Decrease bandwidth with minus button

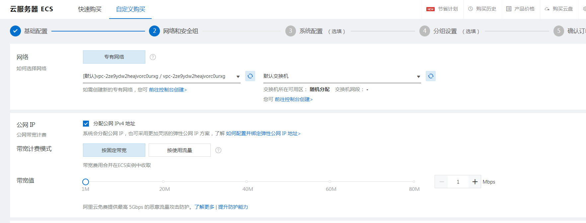click(442, 182)
